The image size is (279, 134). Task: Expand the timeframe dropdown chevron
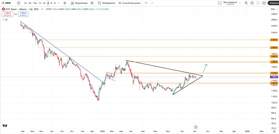tap(59, 3)
